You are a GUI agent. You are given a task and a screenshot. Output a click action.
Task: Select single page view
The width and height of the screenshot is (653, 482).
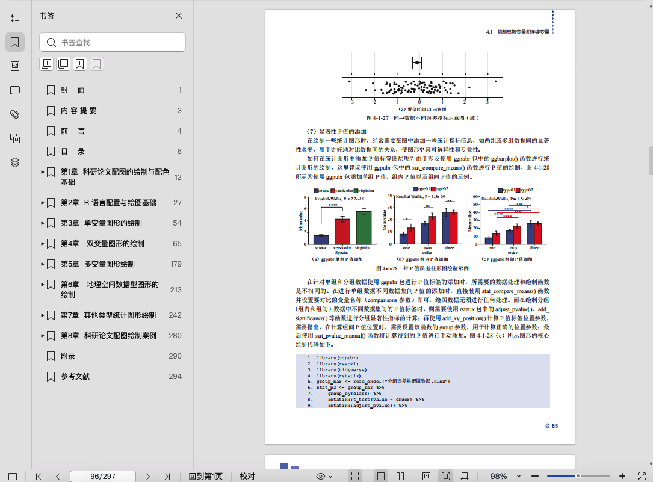pyautogui.click(x=381, y=476)
